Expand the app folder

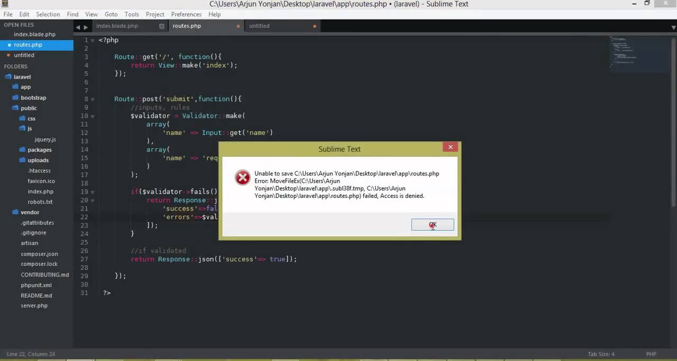pos(25,87)
